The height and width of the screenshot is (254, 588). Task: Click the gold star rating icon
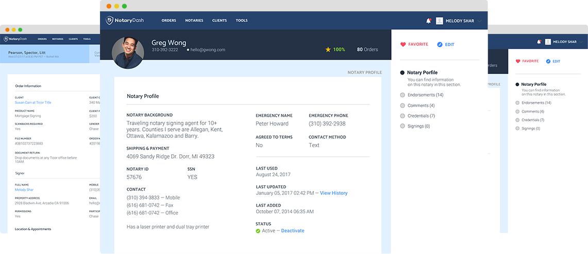tap(328, 50)
